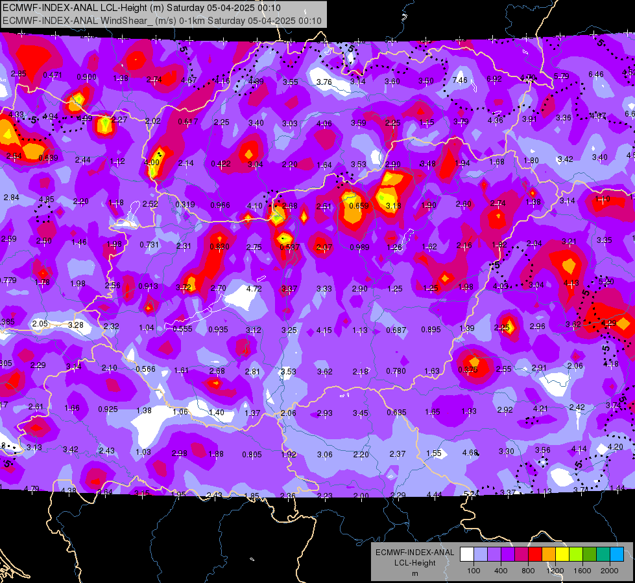The image size is (635, 583).
Task: Click the wind shear value 4.72
Action: coord(254,289)
